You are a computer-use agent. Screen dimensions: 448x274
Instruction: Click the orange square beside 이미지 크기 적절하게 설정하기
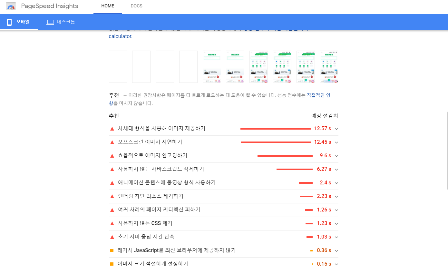112,264
